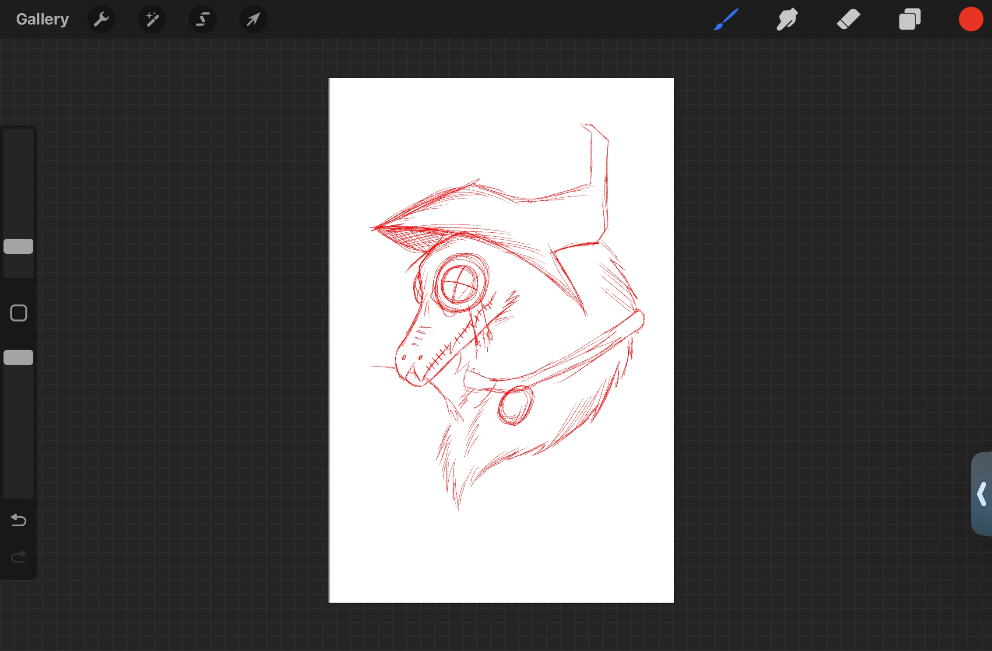992x651 pixels.
Task: Tap the sidebar modify button
Action: [x=18, y=313]
